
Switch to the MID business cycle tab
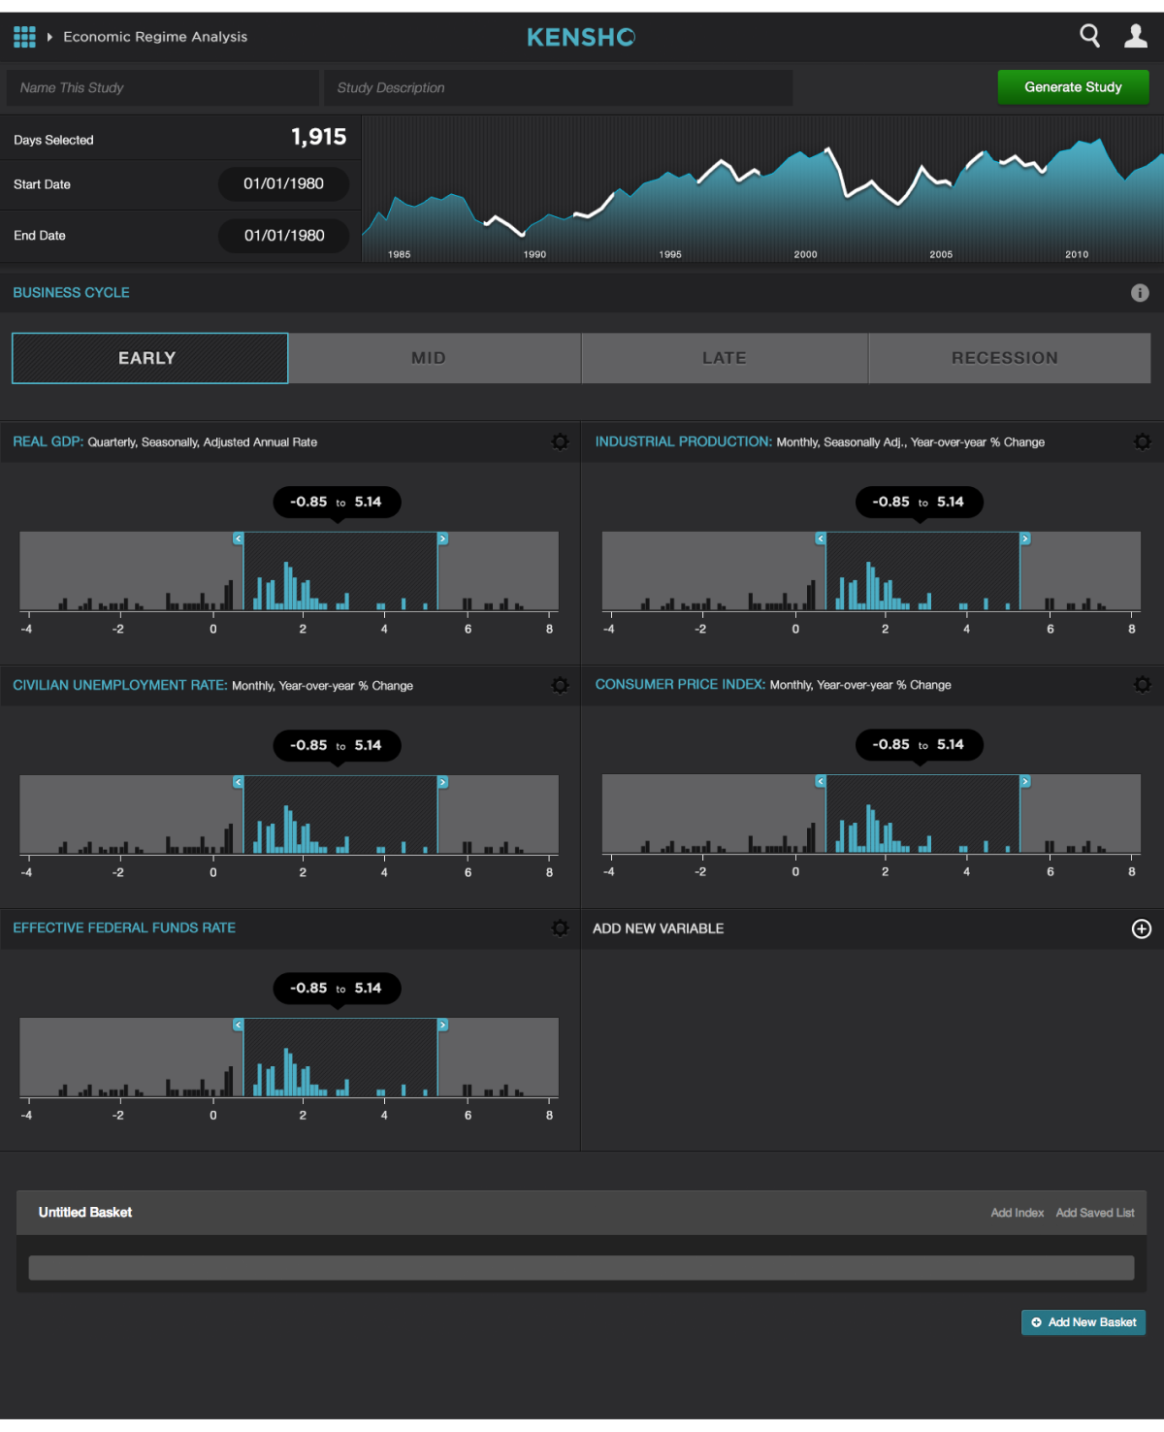click(435, 358)
